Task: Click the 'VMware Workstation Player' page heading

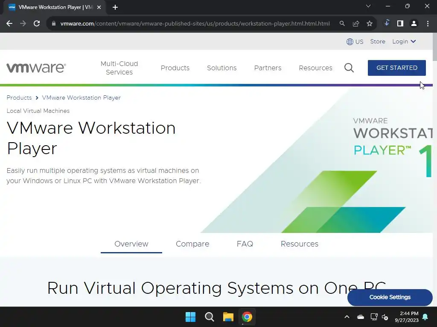Action: [x=91, y=138]
